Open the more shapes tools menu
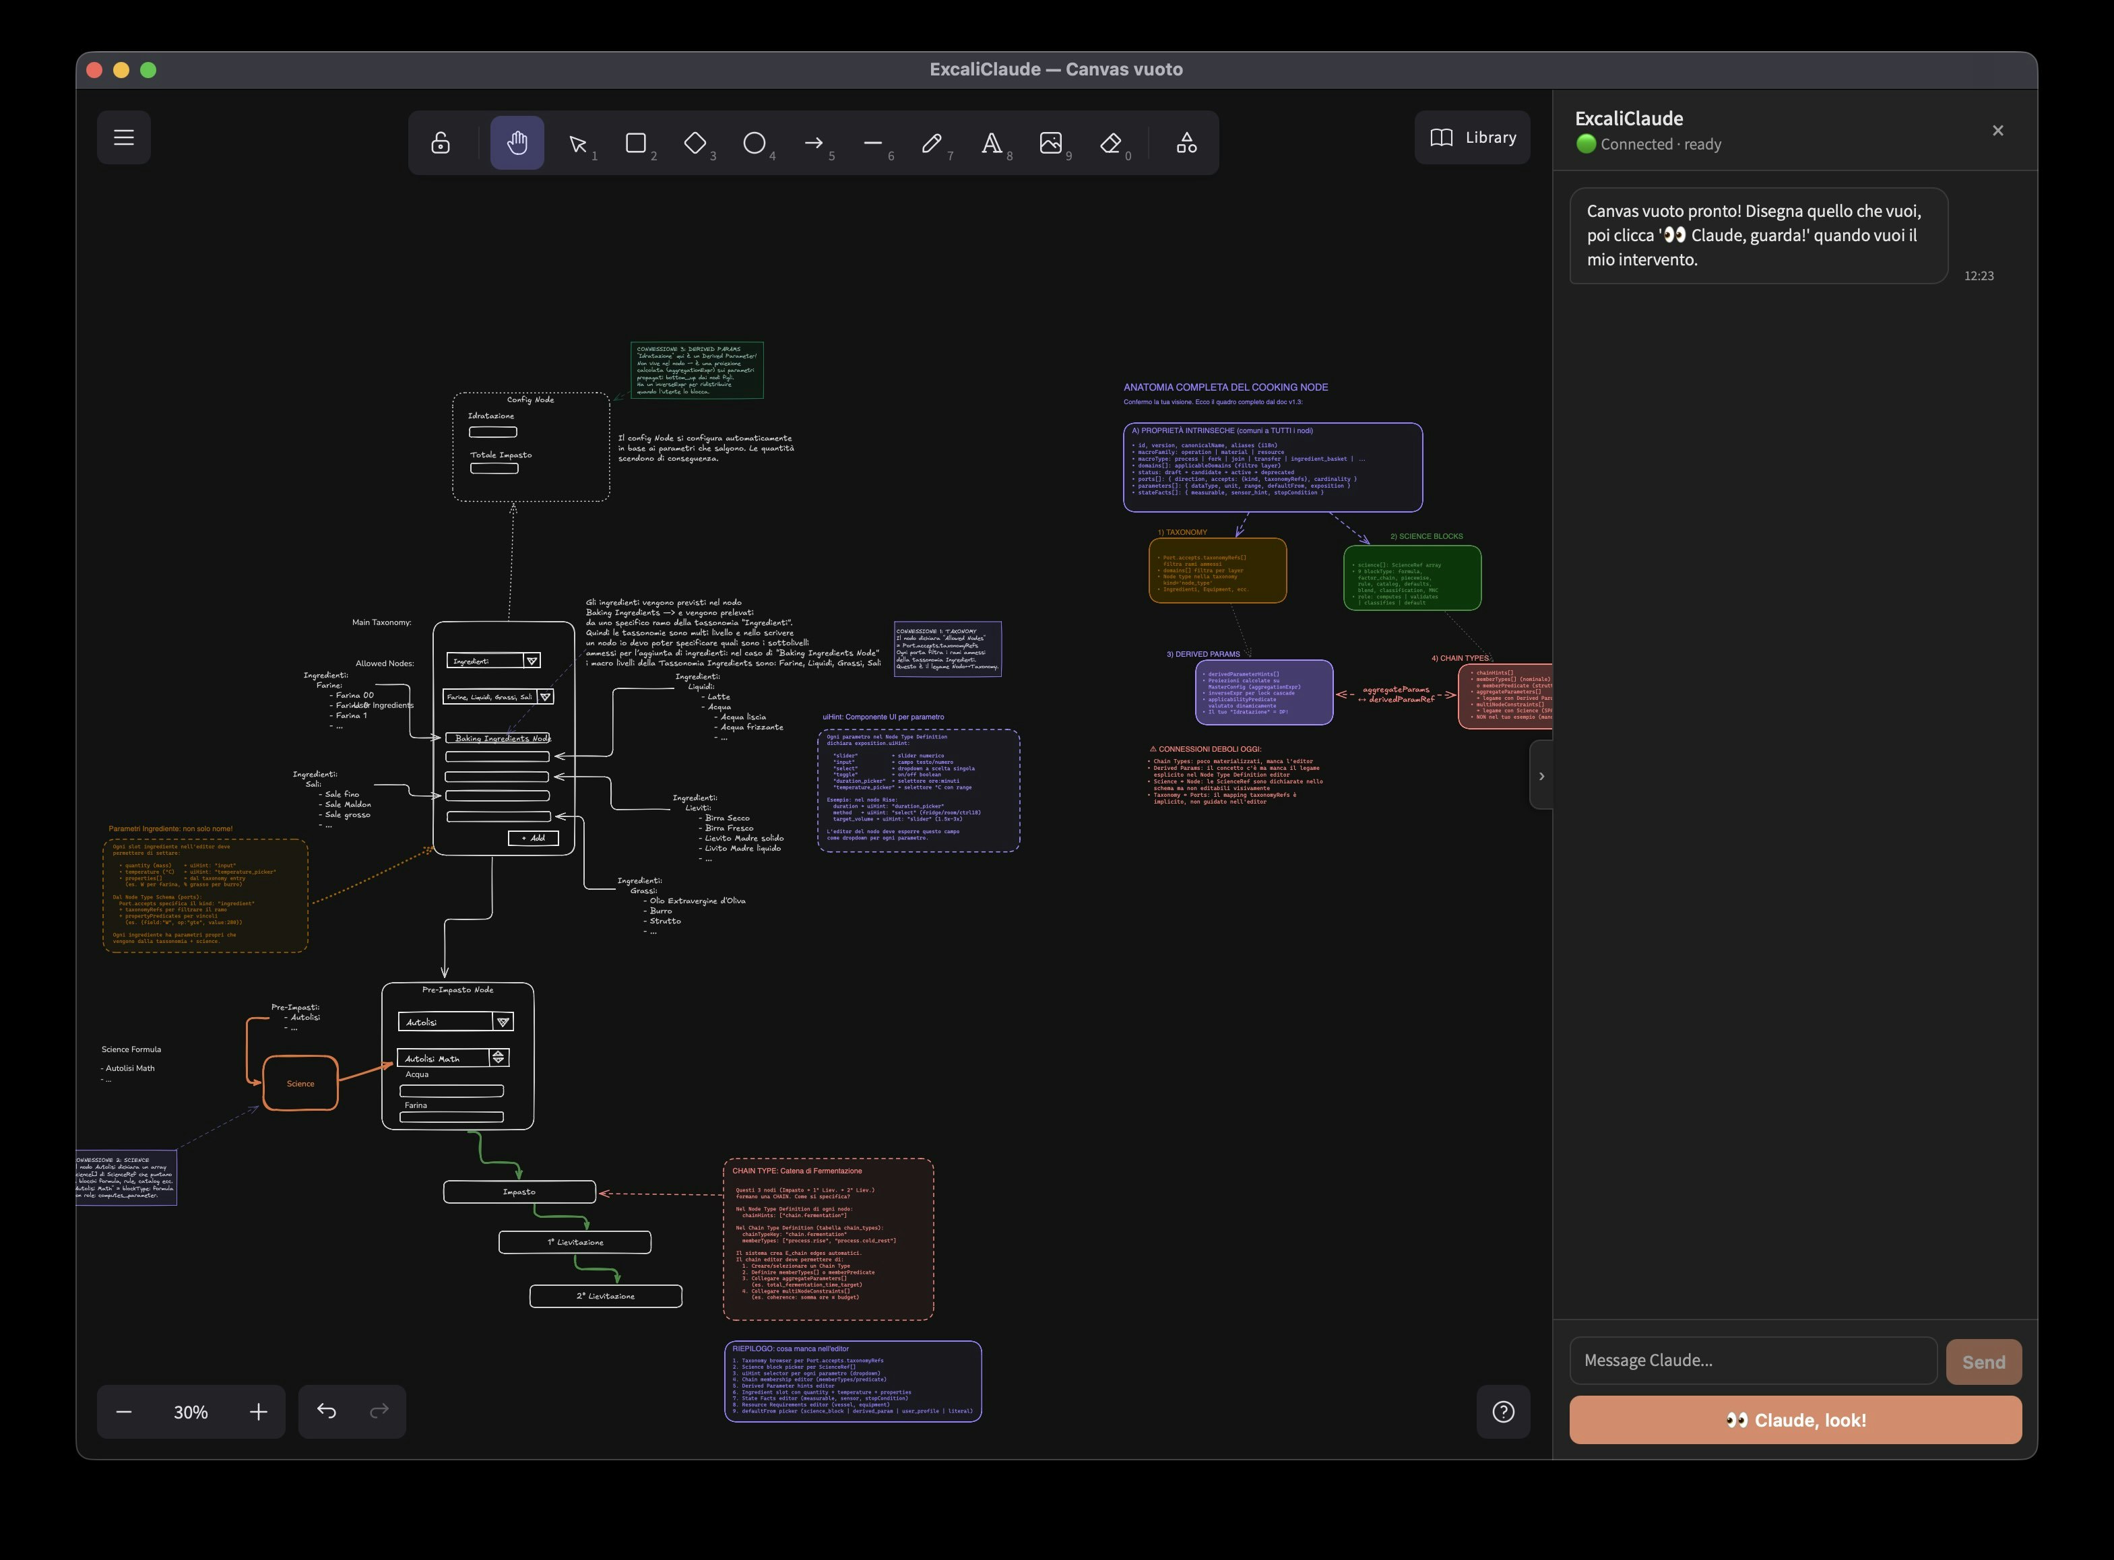This screenshot has width=2114, height=1560. pos(1187,143)
